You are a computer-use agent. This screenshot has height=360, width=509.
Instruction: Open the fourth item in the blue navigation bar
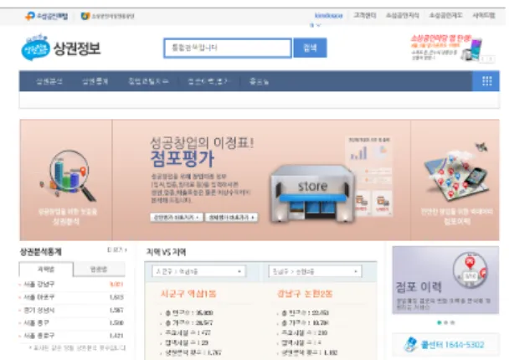click(208, 81)
